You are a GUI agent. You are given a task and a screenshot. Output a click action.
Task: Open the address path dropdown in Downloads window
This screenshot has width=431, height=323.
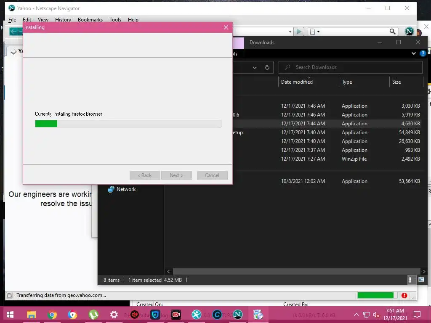pos(255,68)
